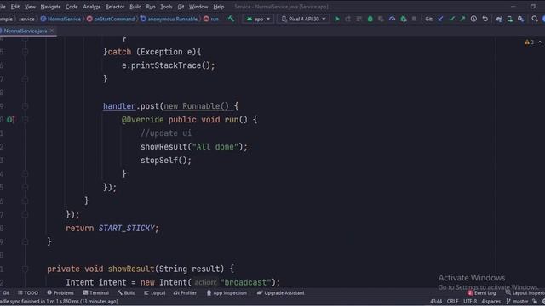Click Sync Project with Gradle Files icon
The width and height of the screenshot is (545, 306).
click(x=499, y=19)
